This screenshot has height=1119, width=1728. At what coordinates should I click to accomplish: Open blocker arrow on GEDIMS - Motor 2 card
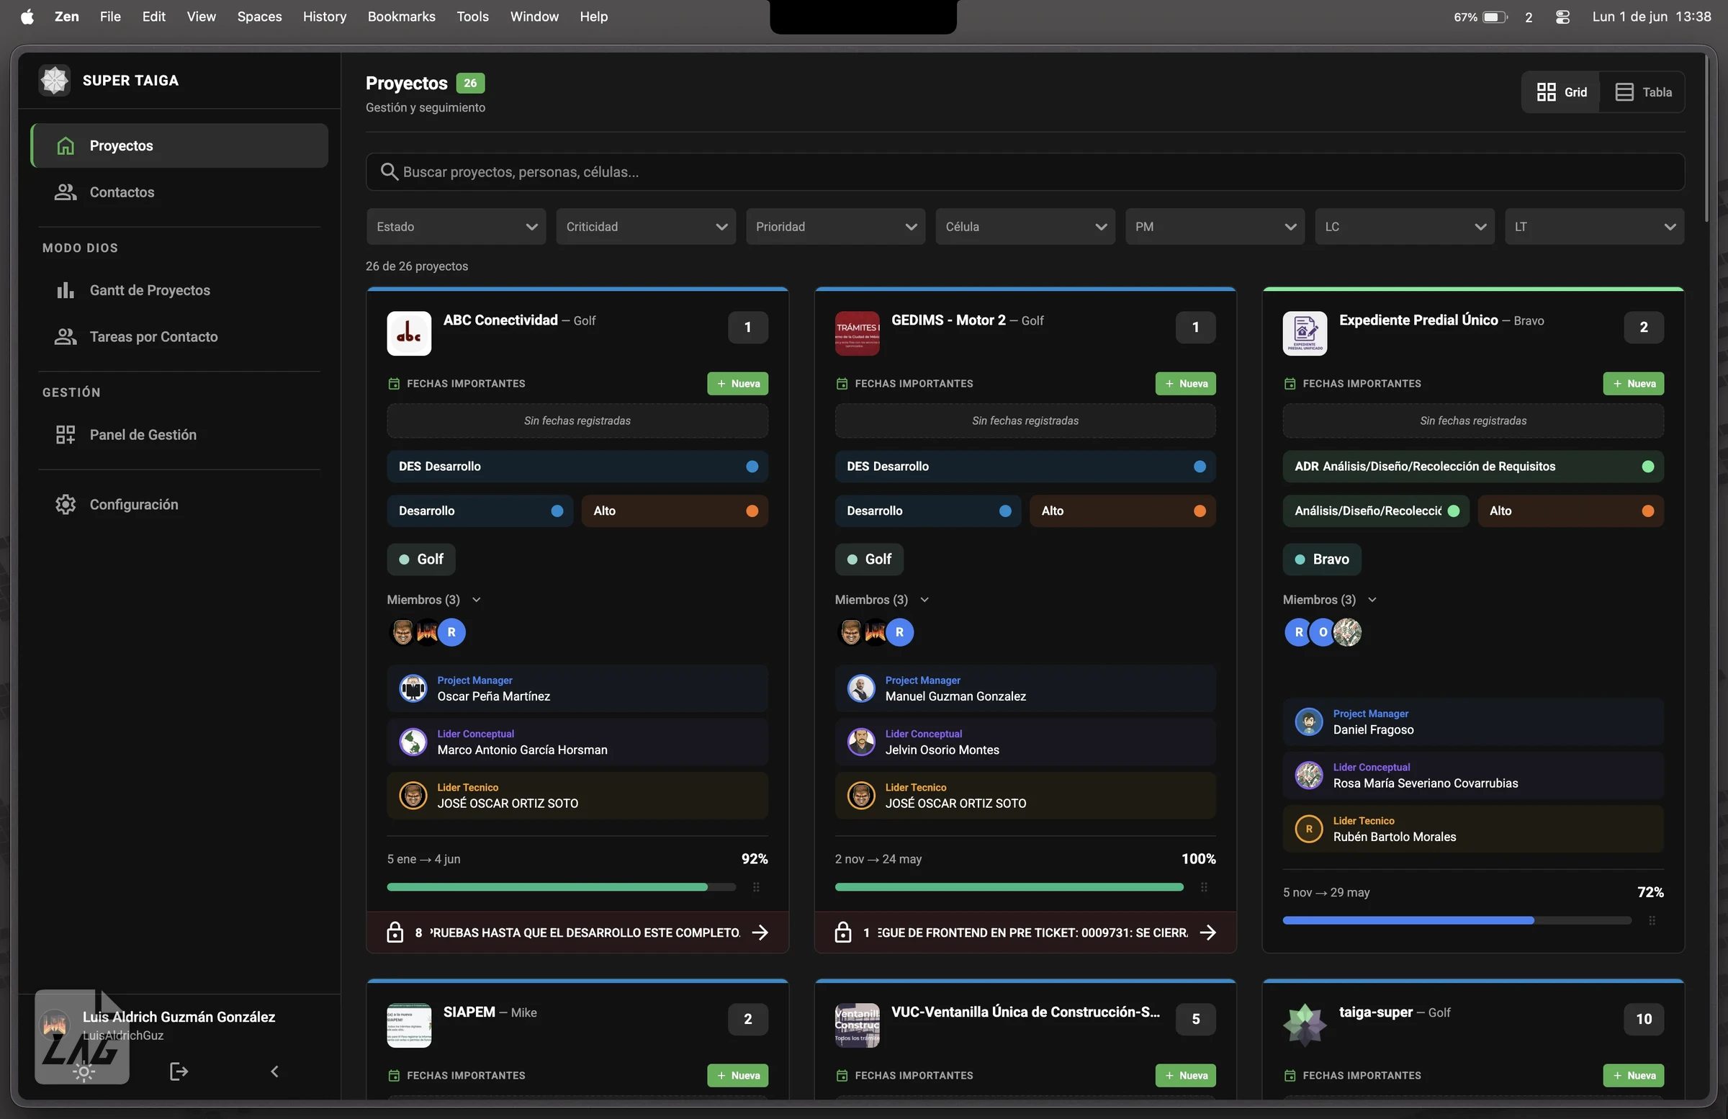pyautogui.click(x=1208, y=932)
